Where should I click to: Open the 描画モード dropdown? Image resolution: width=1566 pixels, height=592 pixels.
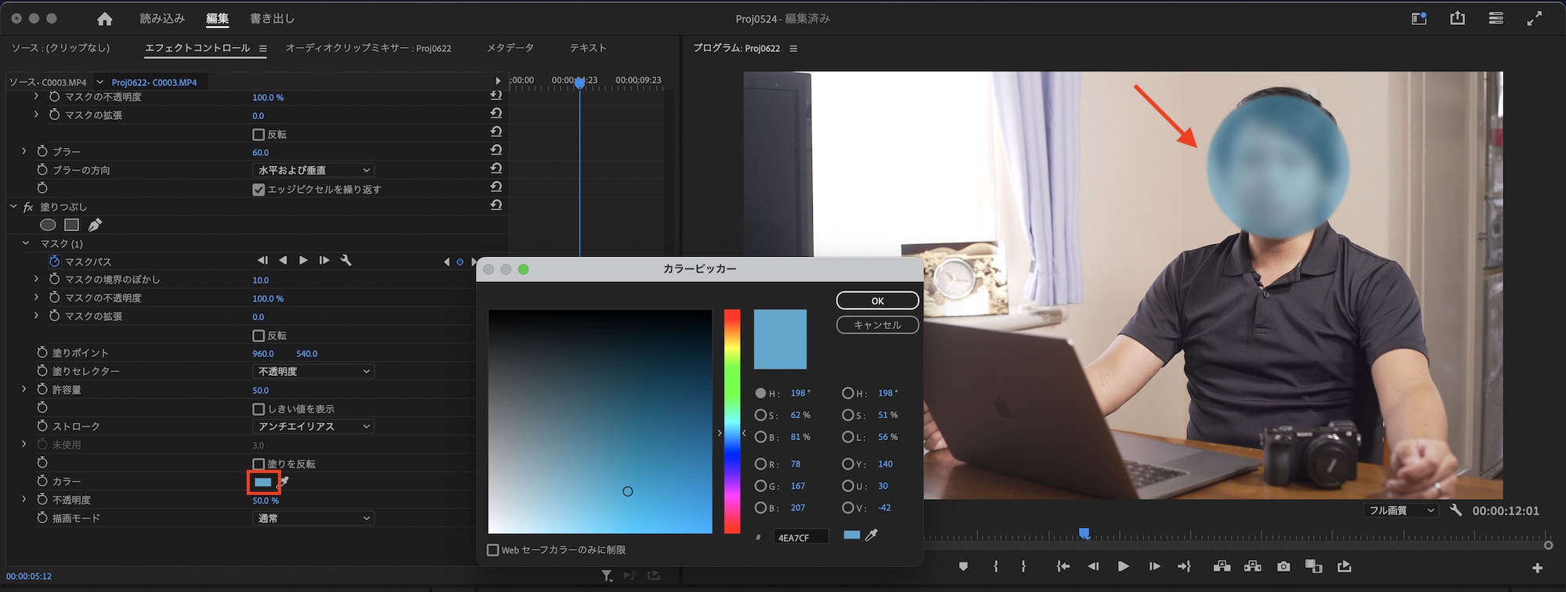[x=313, y=518]
